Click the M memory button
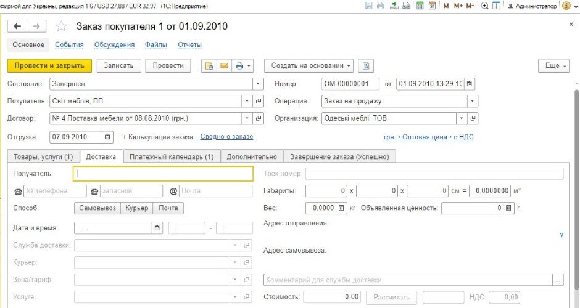580x308 pixels. point(446,6)
